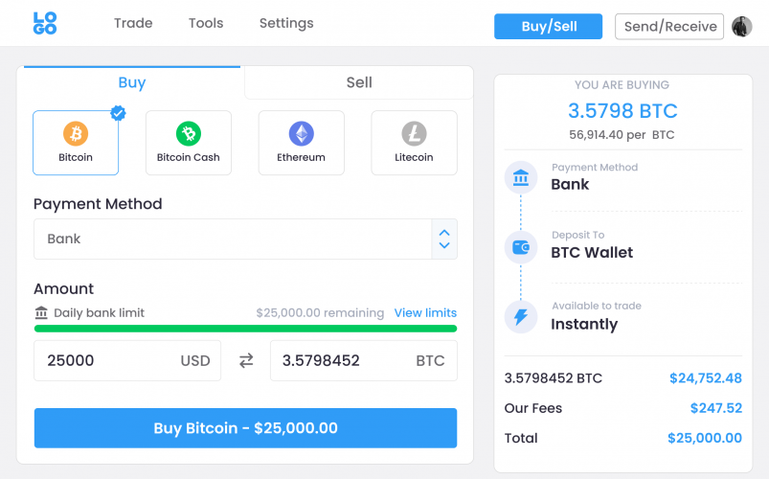Click the bank icon beside Daily bank limit

tap(41, 312)
